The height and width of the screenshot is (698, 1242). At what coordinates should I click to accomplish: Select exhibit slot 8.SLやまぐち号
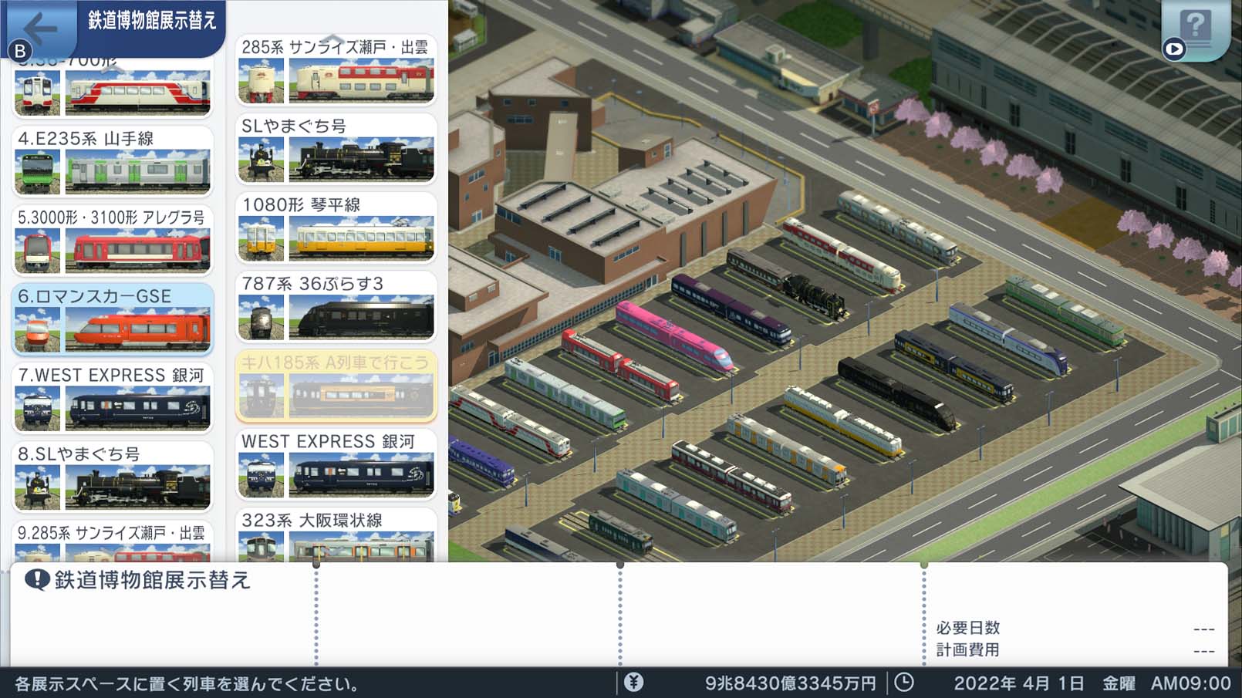click(113, 477)
